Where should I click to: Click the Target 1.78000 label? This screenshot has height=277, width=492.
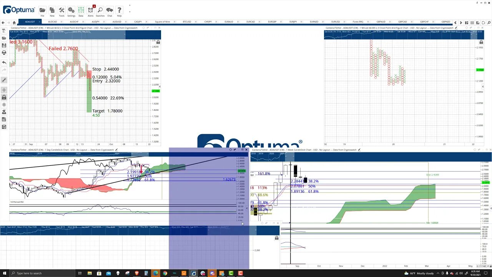pos(107,111)
